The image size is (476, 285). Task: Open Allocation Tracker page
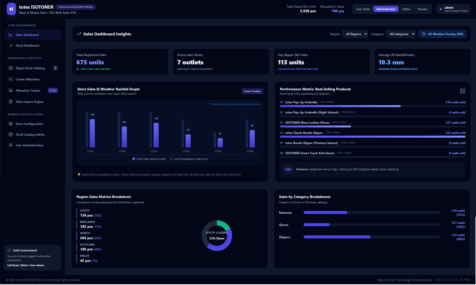33,90
